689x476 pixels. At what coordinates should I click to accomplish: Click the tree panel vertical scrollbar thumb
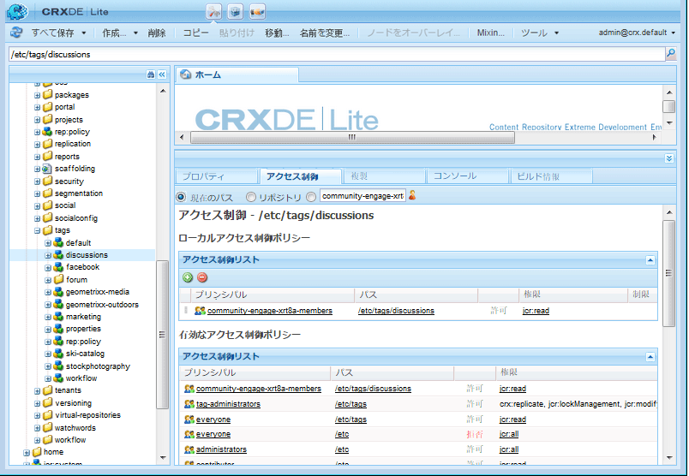[163, 334]
